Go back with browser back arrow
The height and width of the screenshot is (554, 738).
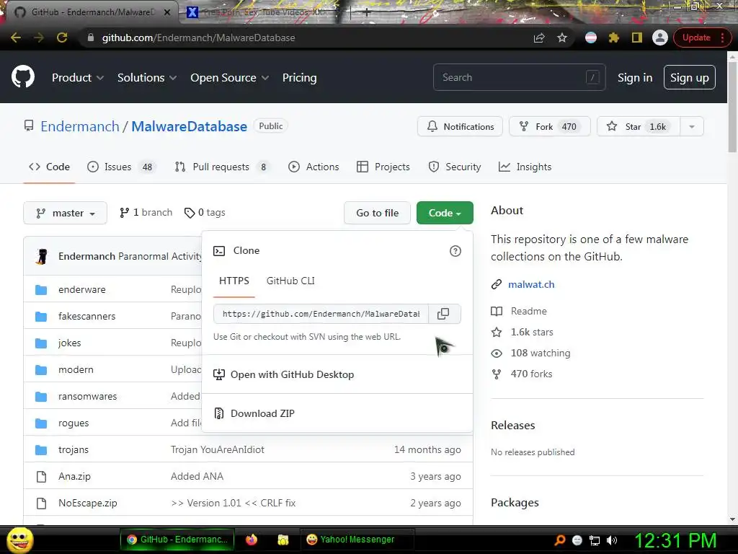(16, 38)
